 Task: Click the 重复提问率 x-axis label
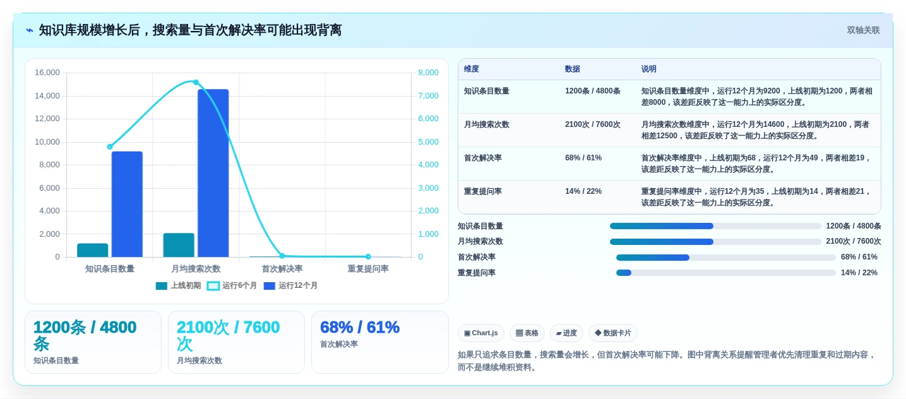[x=368, y=269]
